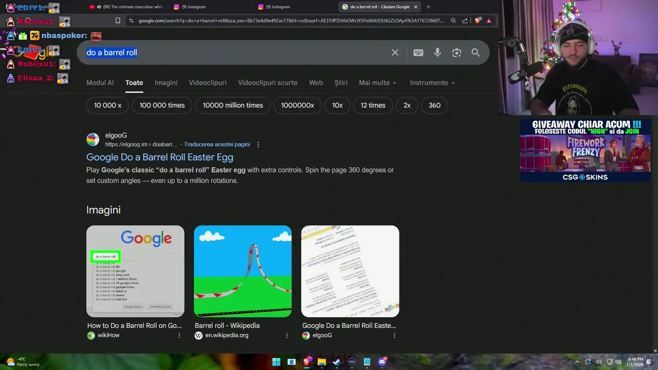Select the '10x' suggestion chip
The image size is (658, 370).
click(337, 105)
